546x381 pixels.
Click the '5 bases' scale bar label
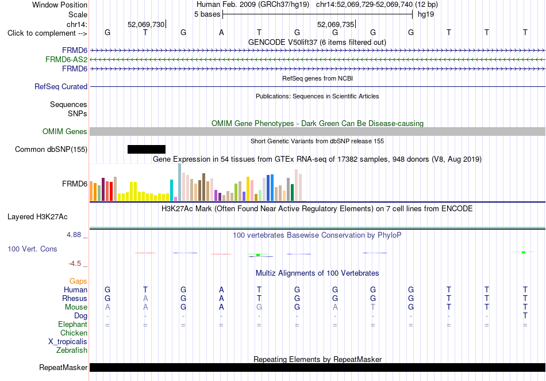207,14
